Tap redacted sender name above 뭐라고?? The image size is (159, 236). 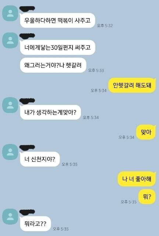27,212
